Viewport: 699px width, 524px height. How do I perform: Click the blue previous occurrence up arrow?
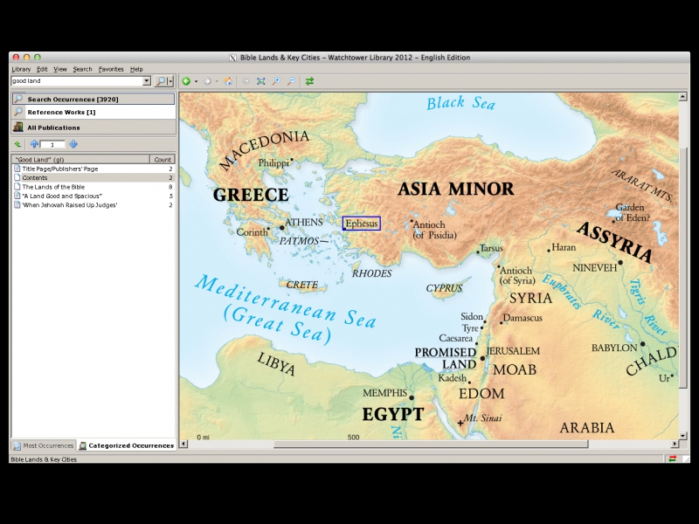35,144
